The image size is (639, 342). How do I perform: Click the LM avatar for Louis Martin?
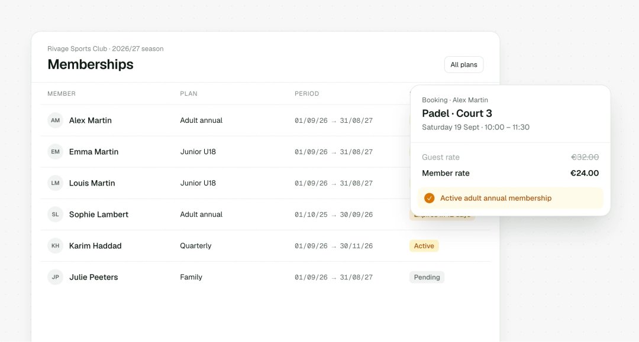56,183
